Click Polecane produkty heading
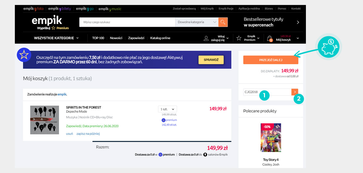The width and height of the screenshot is (363, 173). pos(260,111)
